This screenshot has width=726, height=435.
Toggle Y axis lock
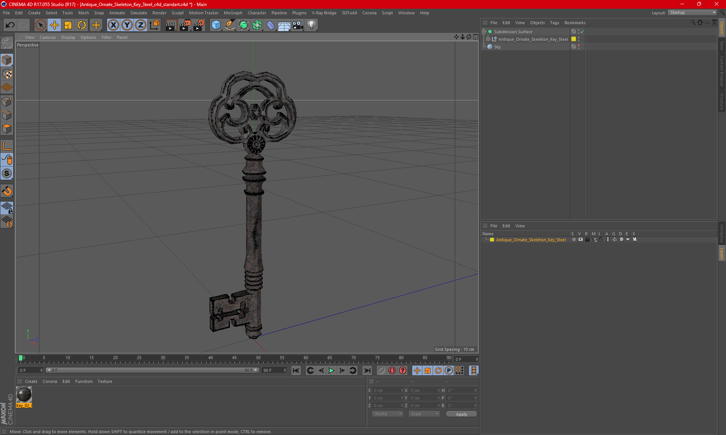pyautogui.click(x=127, y=25)
